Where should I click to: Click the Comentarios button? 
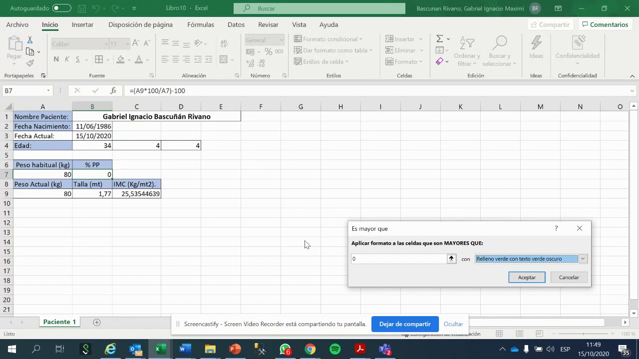point(605,24)
